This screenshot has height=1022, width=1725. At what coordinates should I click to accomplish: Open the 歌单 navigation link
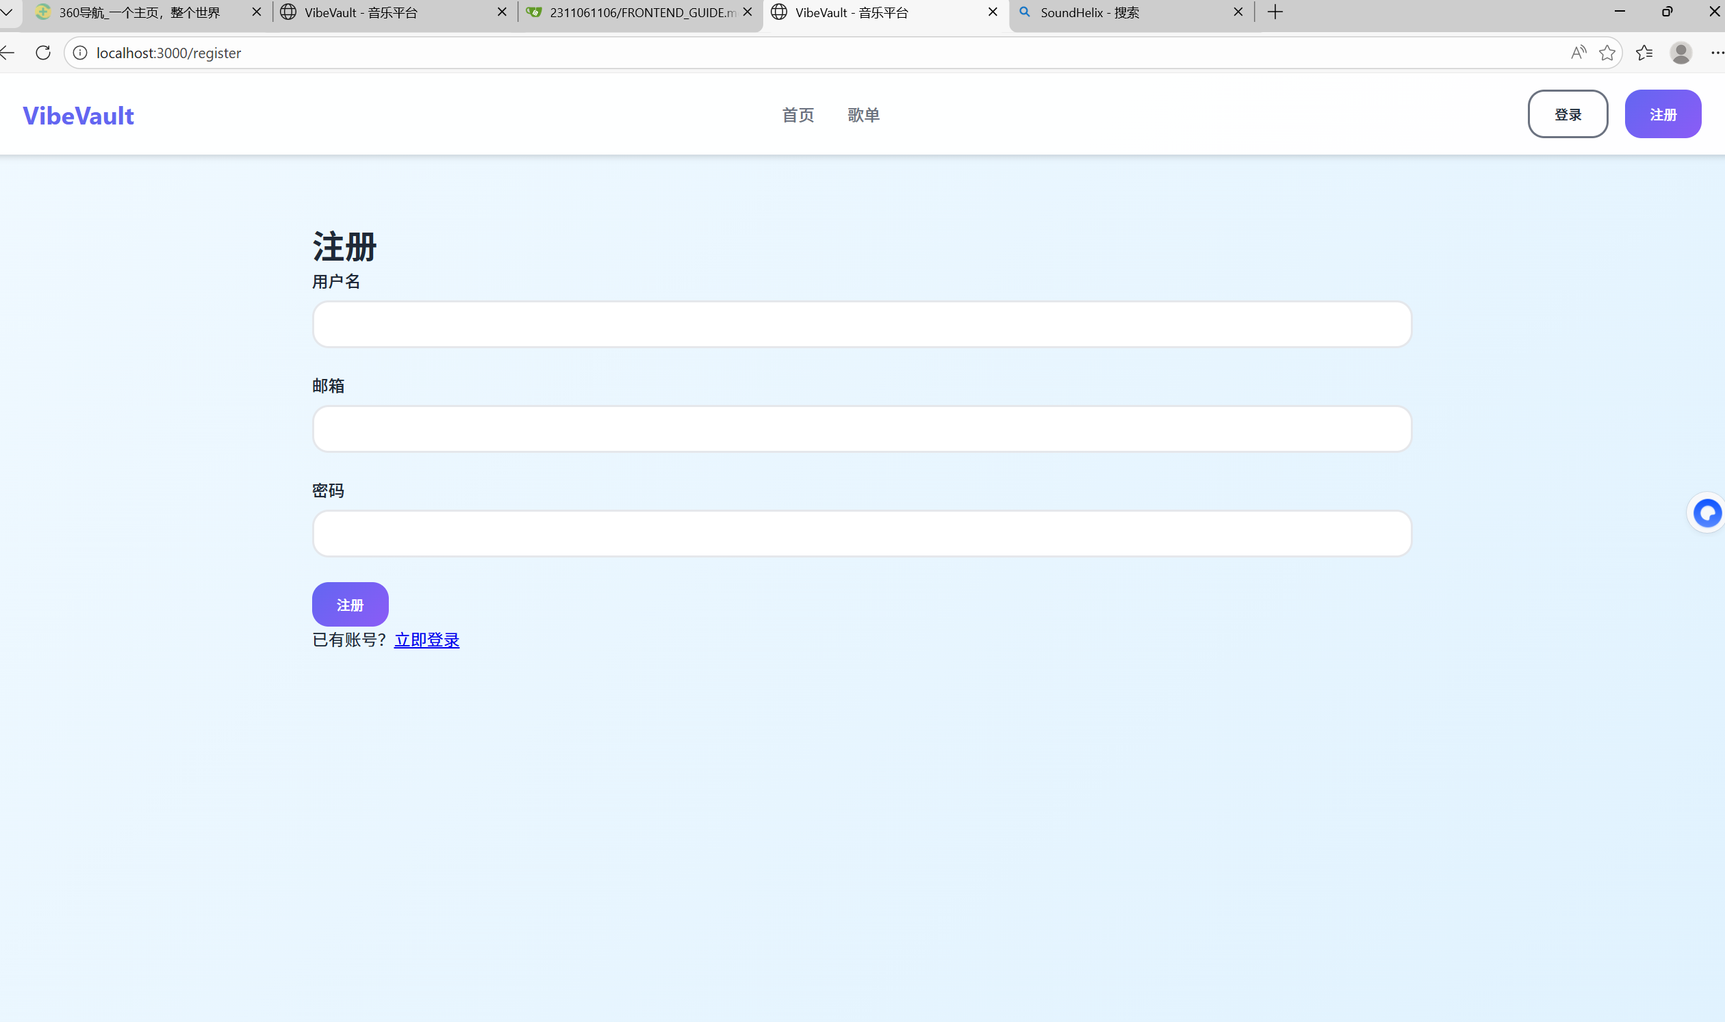pyautogui.click(x=864, y=115)
